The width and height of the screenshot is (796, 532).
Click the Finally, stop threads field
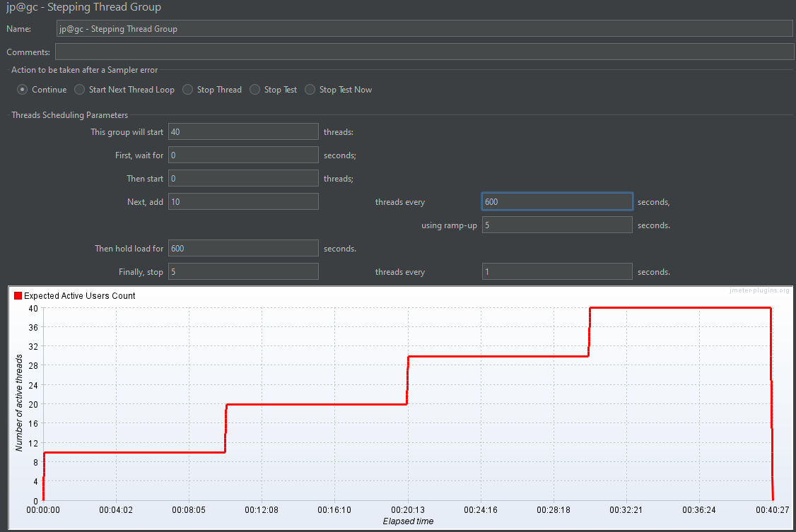243,271
